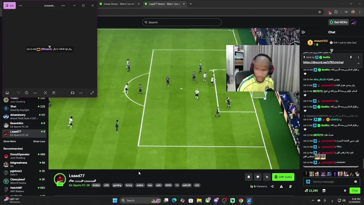Toggle notifications bell for Lsaad77

(x=249, y=177)
